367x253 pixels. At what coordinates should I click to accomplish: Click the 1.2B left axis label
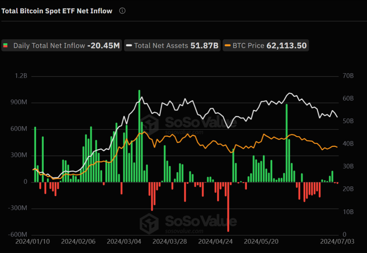21,76
